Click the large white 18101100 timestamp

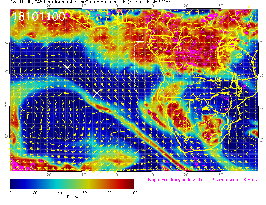pos(39,17)
